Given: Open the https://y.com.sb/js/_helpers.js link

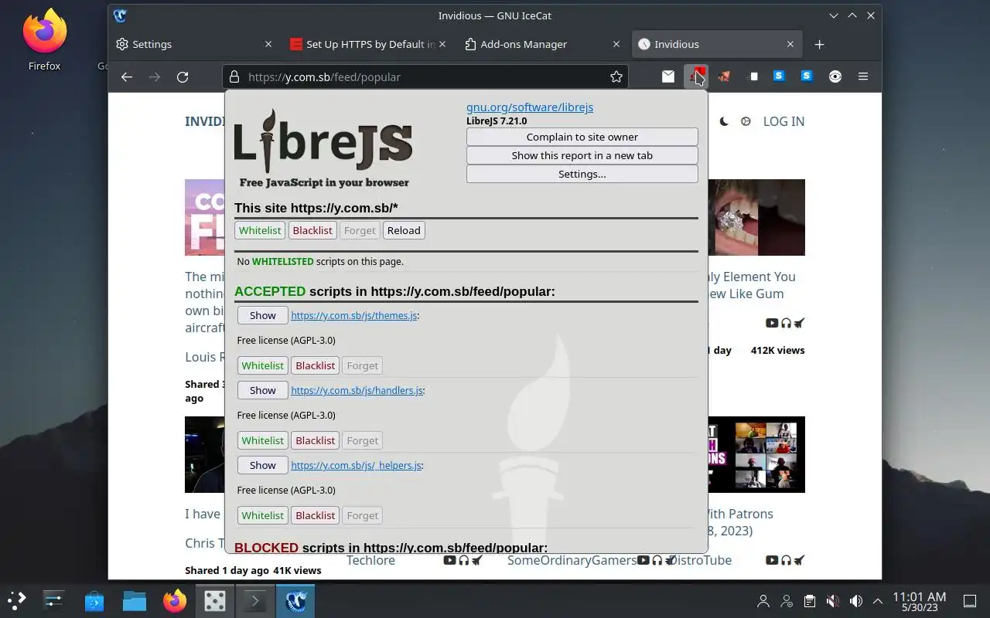Looking at the screenshot, I should click(356, 465).
